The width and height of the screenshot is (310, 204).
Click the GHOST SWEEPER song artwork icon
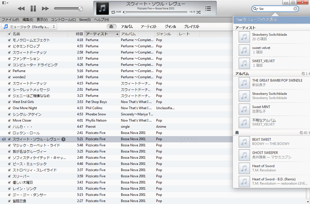[x=244, y=155]
